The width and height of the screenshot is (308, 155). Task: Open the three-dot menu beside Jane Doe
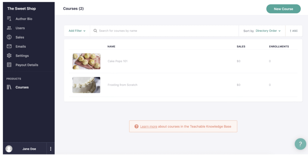pos(51,149)
